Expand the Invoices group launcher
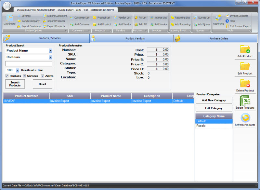 click(x=167, y=31)
